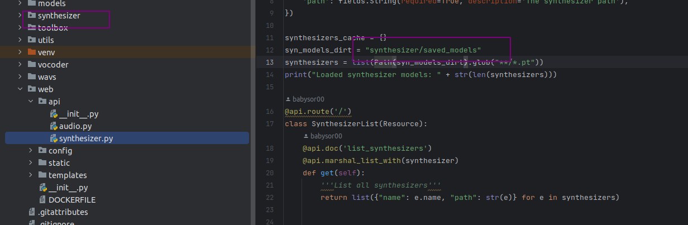This screenshot has height=225, width=688.
Task: Click the wavs folder icon
Action: (x=31, y=77)
